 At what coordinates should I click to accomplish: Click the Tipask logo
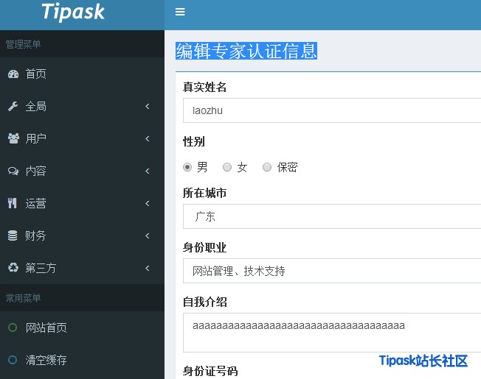coord(73,13)
